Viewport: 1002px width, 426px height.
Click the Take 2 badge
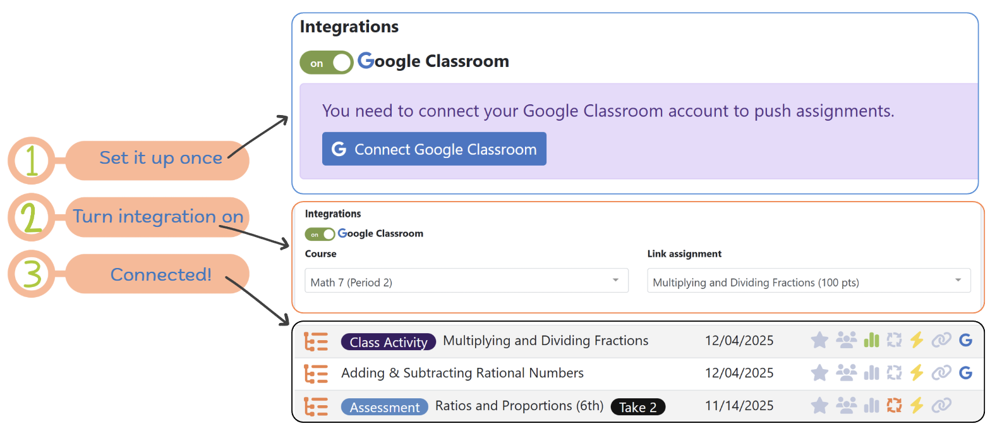click(637, 407)
